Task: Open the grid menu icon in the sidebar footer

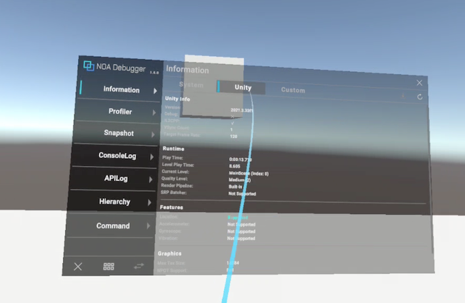Action: (109, 267)
